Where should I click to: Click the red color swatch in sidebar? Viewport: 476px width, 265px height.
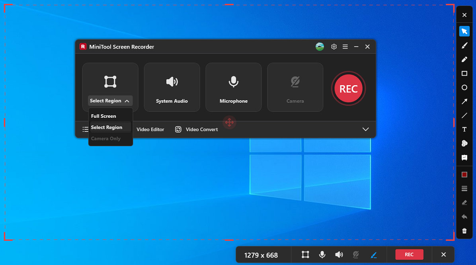point(464,174)
